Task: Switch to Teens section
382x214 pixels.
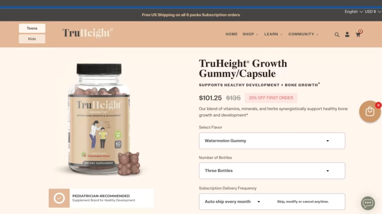Action: tap(32, 28)
